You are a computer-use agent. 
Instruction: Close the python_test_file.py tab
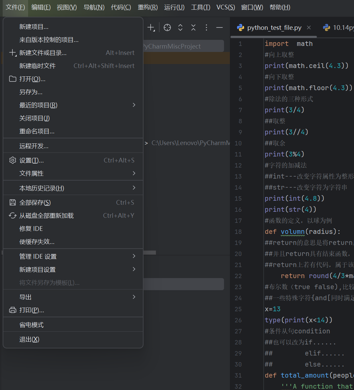pyautogui.click(x=309, y=27)
